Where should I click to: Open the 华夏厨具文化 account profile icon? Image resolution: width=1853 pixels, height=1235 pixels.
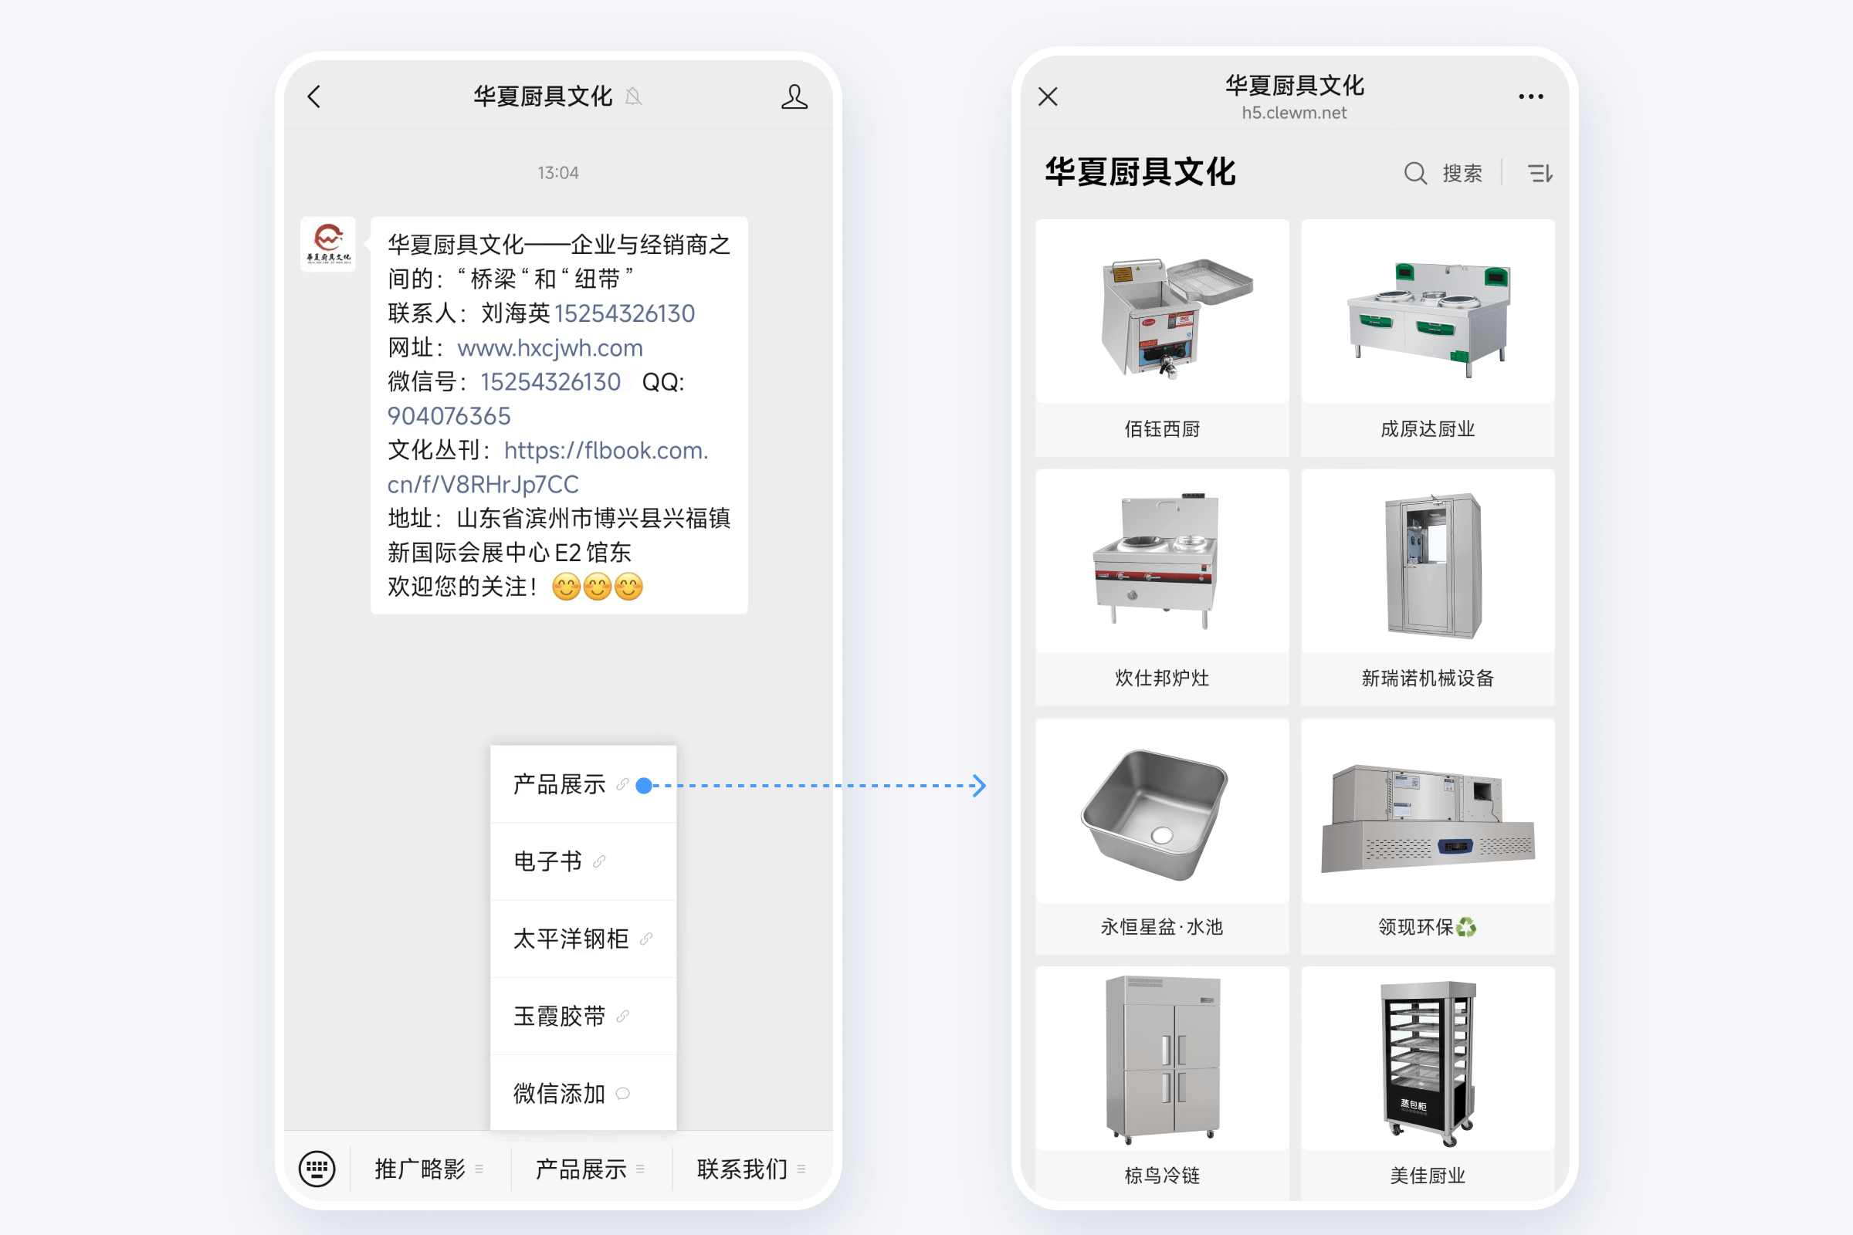tap(794, 97)
